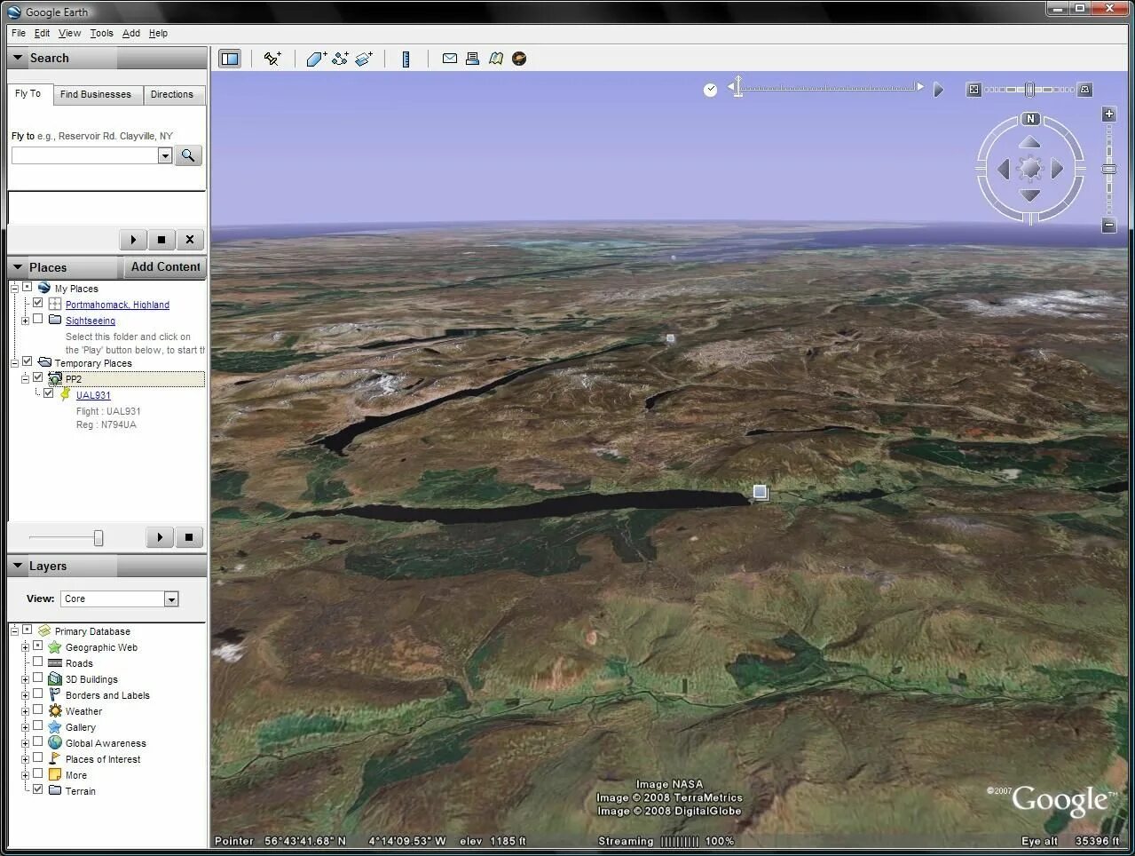
Task: Tilt the view to top-down
Action: tap(974, 90)
